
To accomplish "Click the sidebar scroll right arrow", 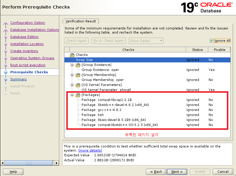I will (x=57, y=163).
